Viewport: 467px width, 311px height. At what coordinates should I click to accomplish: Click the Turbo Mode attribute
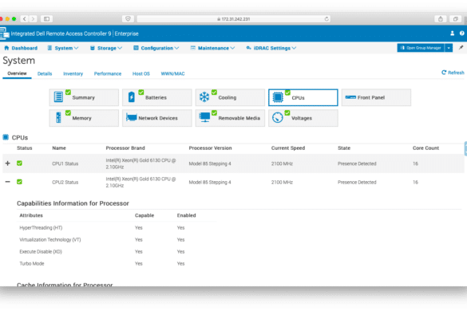tap(32, 263)
